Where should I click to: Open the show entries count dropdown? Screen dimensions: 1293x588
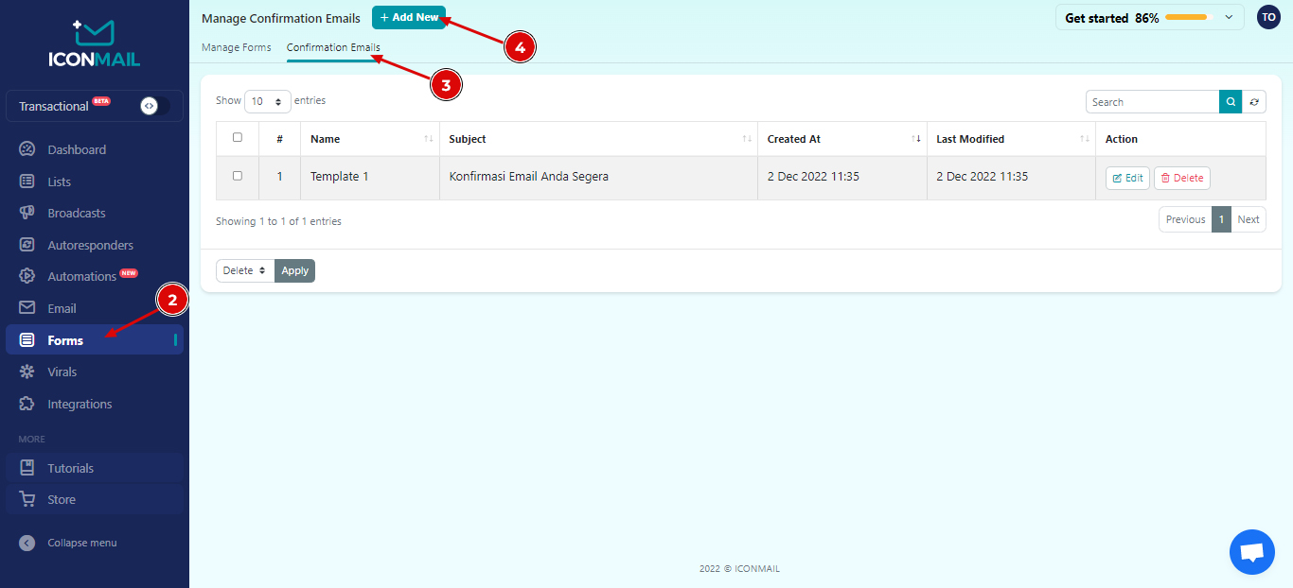click(x=267, y=101)
